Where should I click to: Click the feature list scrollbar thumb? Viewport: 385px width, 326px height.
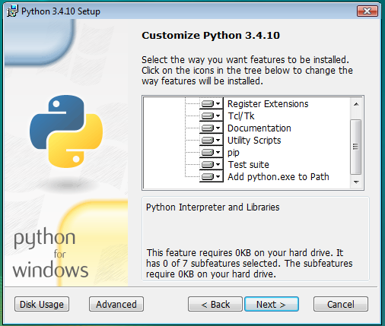tap(356, 147)
